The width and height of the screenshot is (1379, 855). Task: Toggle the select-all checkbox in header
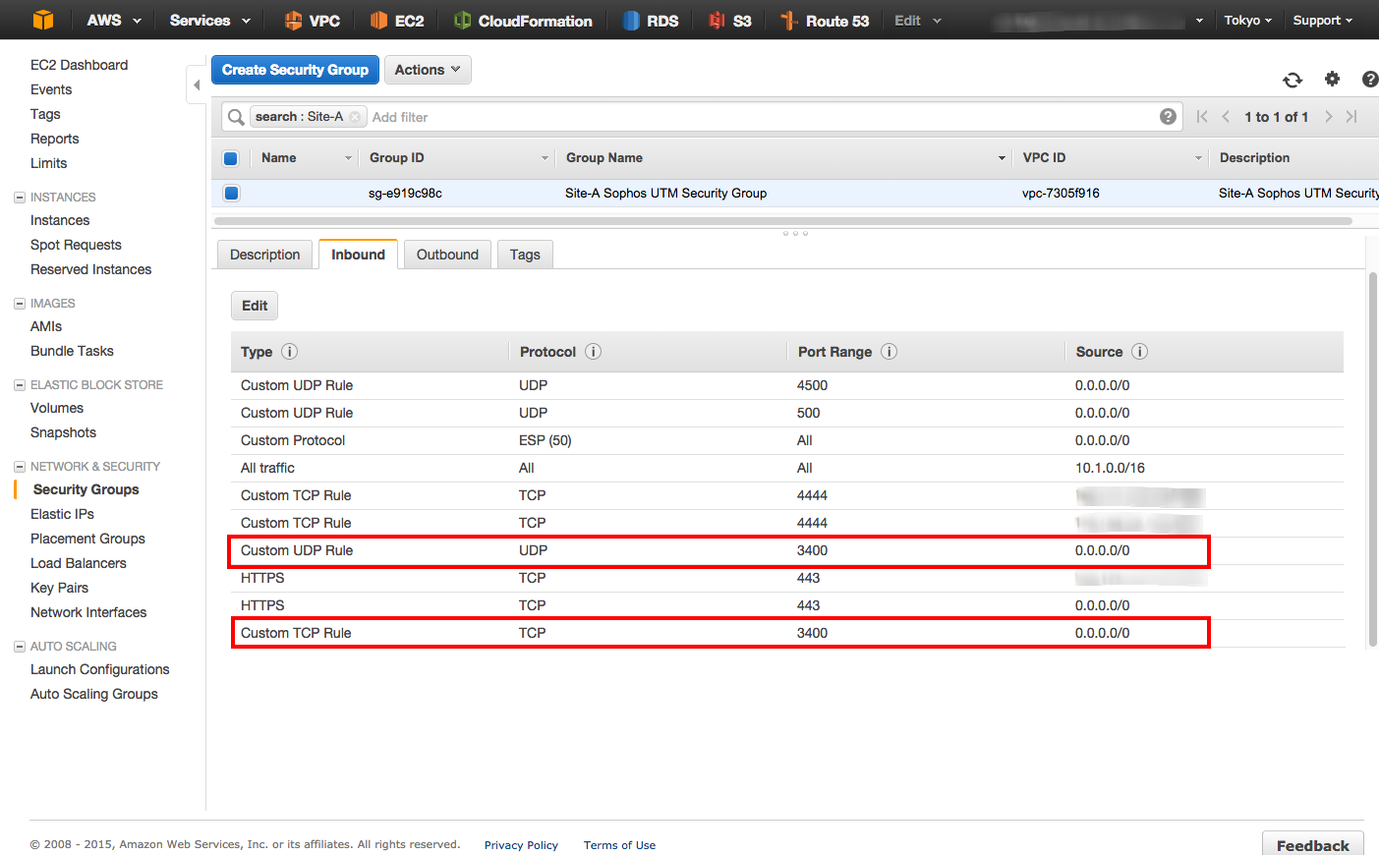pyautogui.click(x=231, y=158)
